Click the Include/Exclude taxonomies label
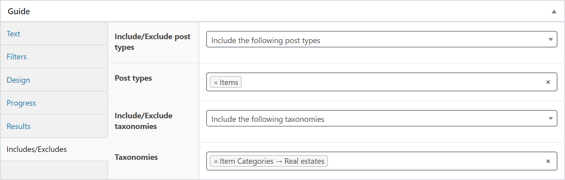This screenshot has height=180, width=565. click(x=144, y=121)
